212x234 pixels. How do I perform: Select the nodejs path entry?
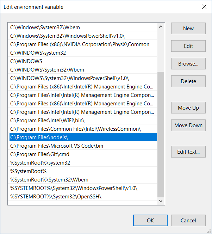83,137
